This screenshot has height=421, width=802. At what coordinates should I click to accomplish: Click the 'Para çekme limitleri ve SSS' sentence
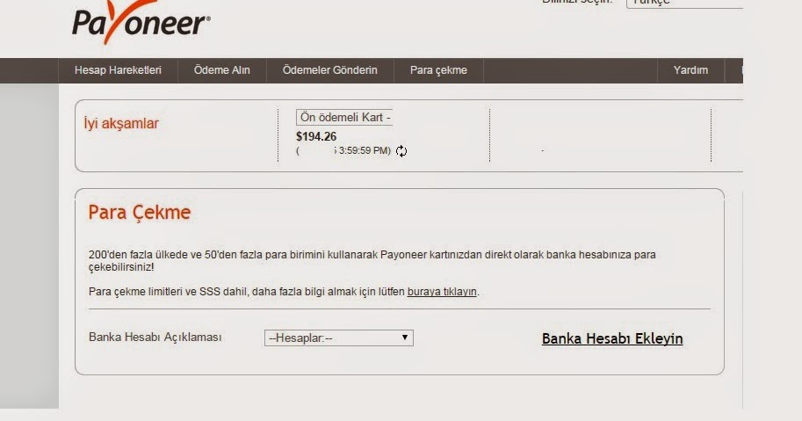(x=284, y=292)
